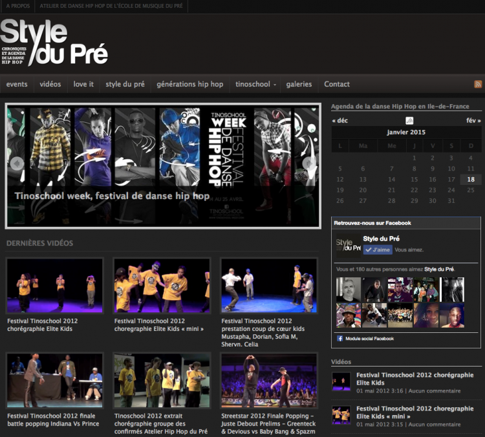The width and height of the screenshot is (485, 437).
Task: Click the Vidéos sidebar heading
Action: point(341,362)
